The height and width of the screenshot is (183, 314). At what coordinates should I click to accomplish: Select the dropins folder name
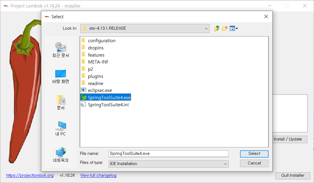(x=96, y=48)
